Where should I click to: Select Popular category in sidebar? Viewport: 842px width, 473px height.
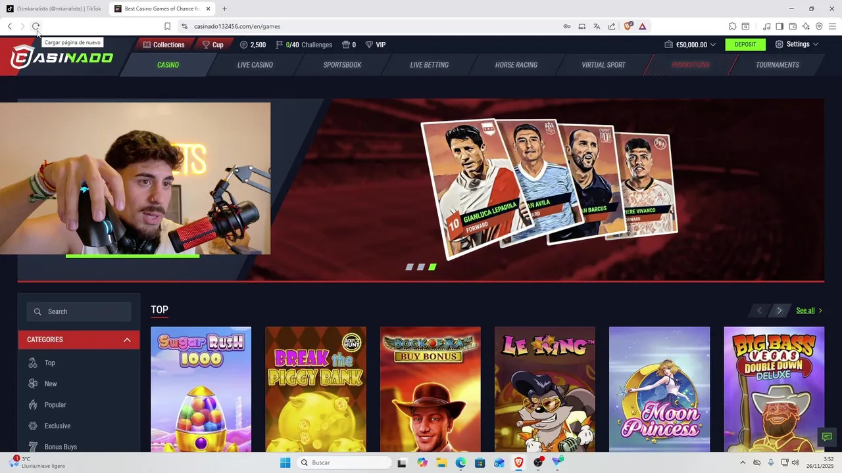[79, 405]
